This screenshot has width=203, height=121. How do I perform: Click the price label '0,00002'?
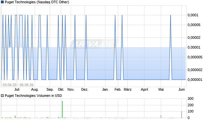click(x=194, y=38)
